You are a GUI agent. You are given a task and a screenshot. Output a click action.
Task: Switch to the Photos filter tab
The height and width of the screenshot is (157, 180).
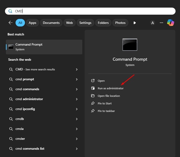point(120,23)
